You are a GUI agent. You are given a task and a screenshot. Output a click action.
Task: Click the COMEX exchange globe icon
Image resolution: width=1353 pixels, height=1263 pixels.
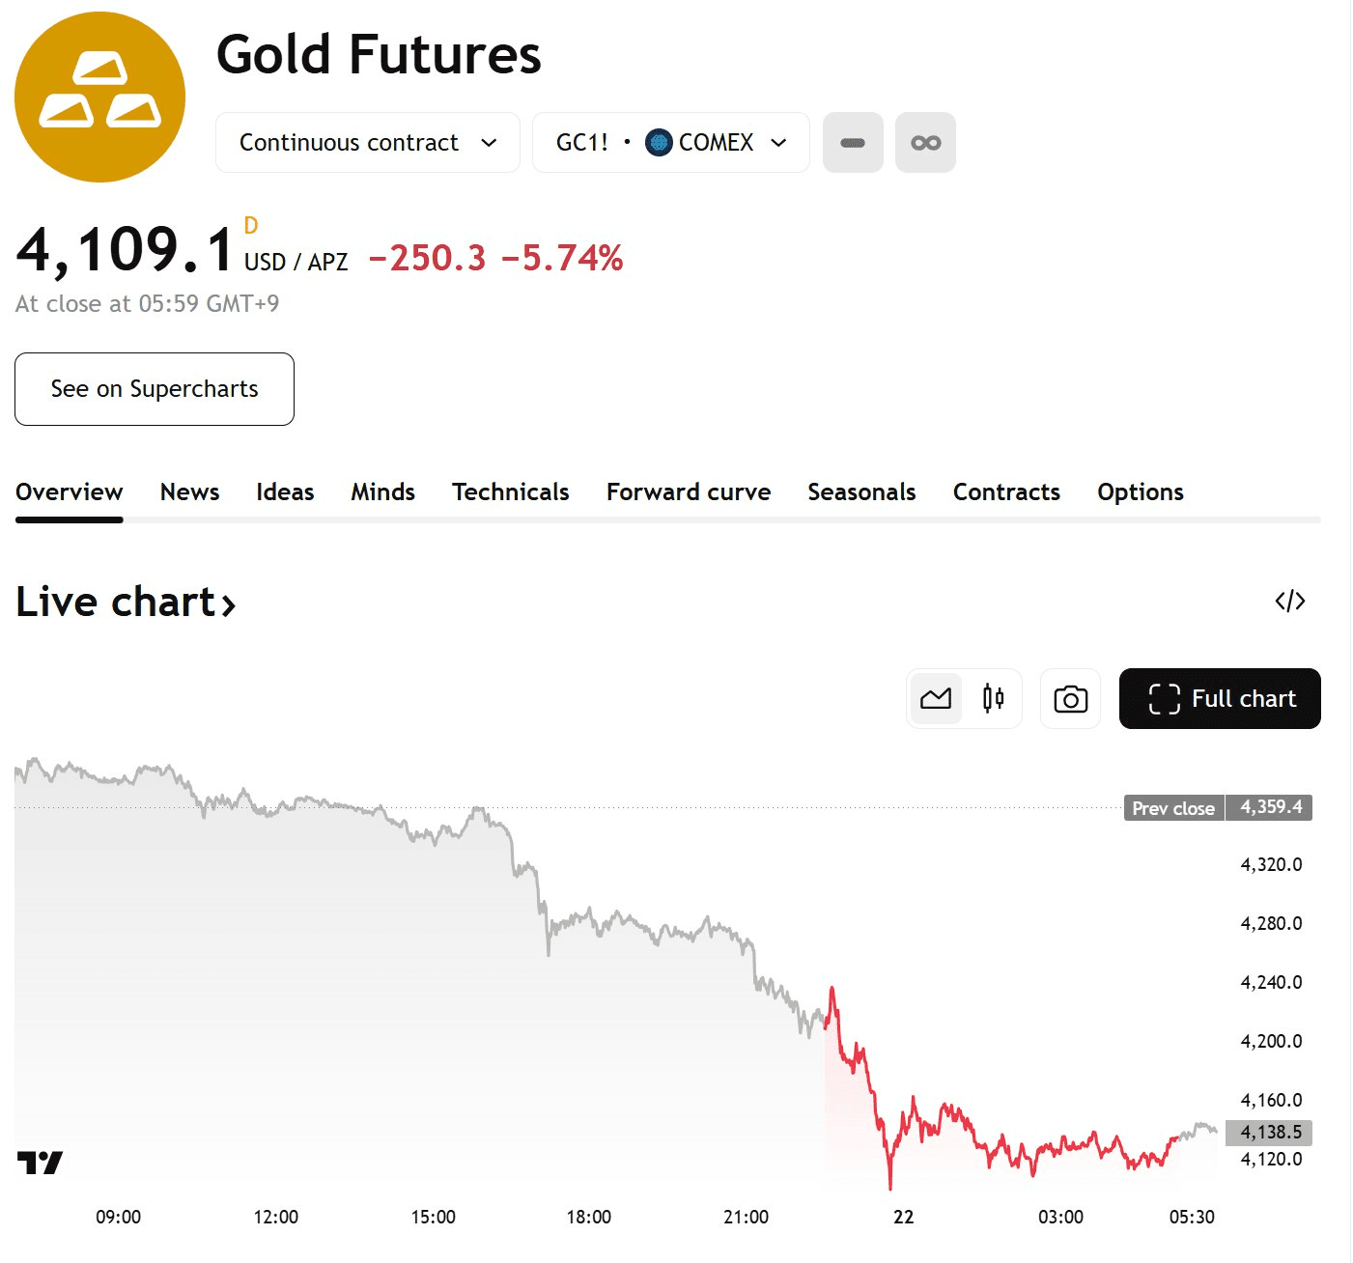pyautogui.click(x=659, y=143)
